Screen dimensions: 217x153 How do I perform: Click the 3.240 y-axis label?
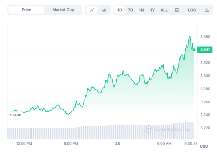(x=205, y=115)
